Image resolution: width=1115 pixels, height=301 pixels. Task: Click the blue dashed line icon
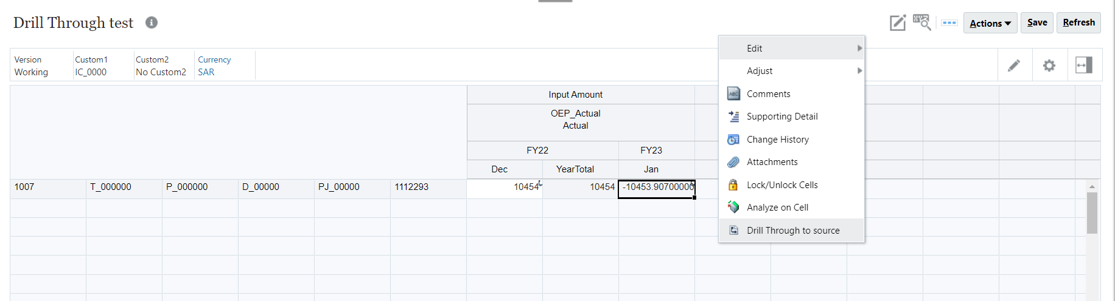(949, 23)
